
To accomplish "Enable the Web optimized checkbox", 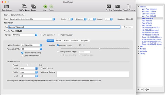I will pos(41,35).
